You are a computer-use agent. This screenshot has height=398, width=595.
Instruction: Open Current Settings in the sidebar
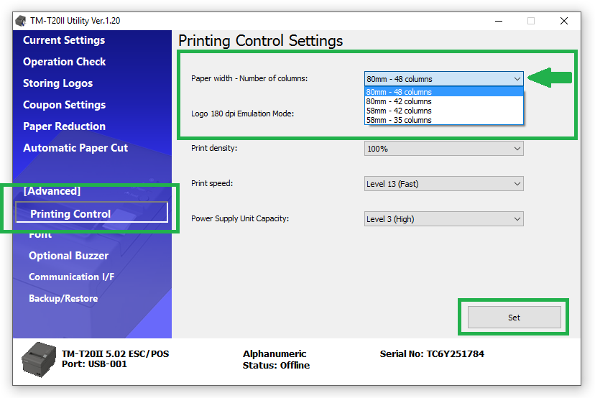64,40
